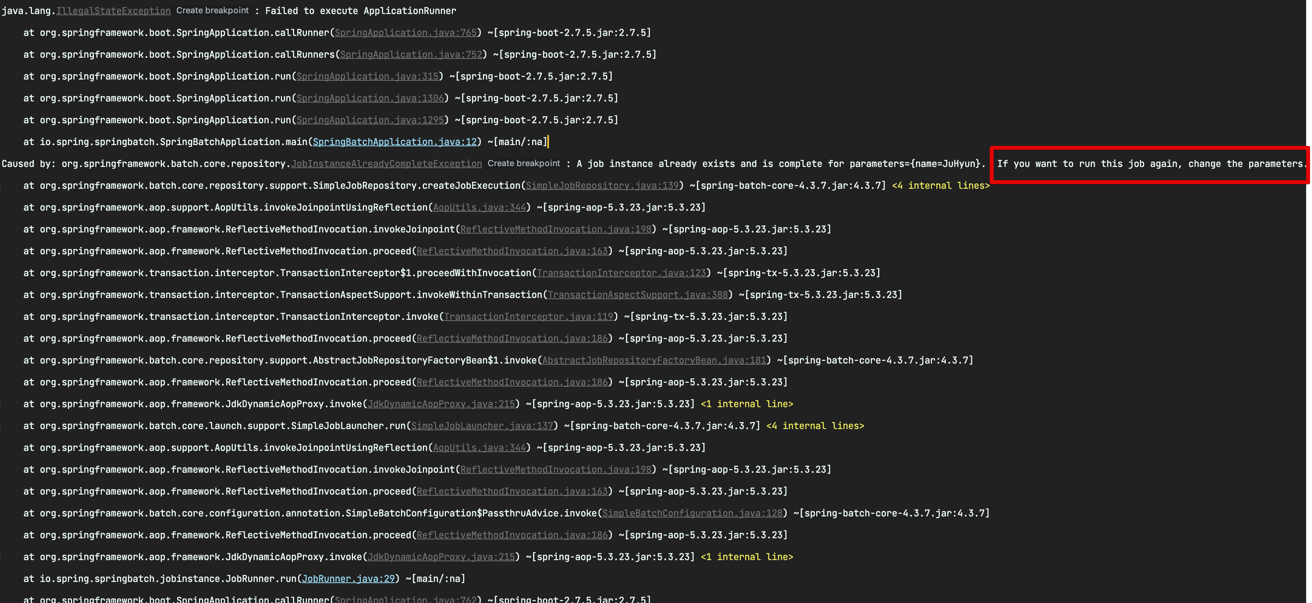Open SimpleJobRepository.java:139 link
The width and height of the screenshot is (1312, 603).
tap(602, 186)
